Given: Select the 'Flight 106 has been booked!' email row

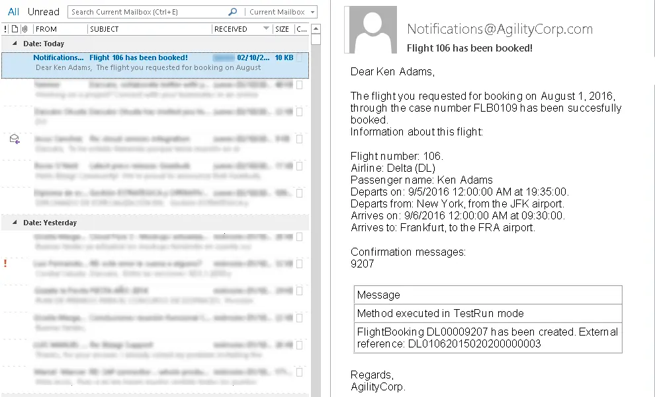Looking at the screenshot, I should tap(155, 65).
